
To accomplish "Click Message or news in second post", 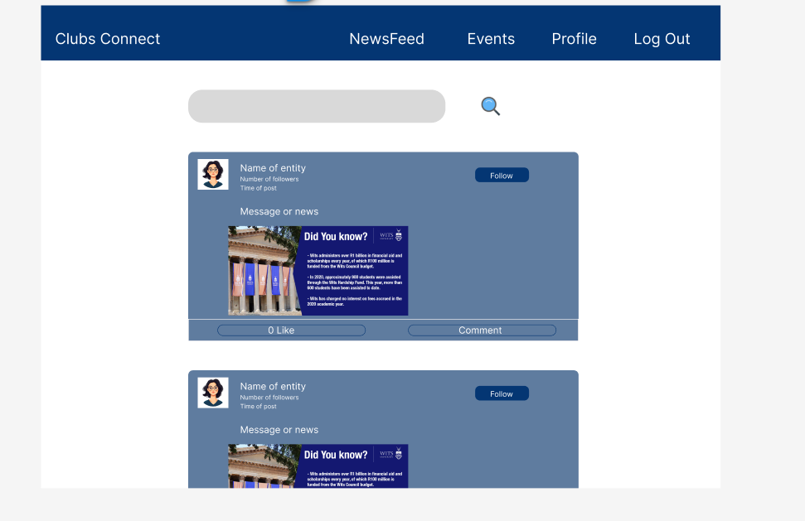I will click(x=279, y=430).
